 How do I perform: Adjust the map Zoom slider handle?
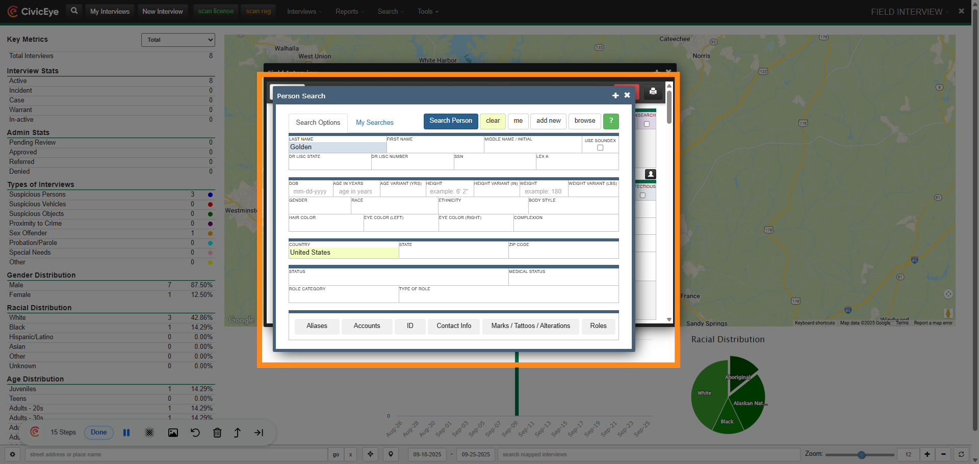coord(862,455)
